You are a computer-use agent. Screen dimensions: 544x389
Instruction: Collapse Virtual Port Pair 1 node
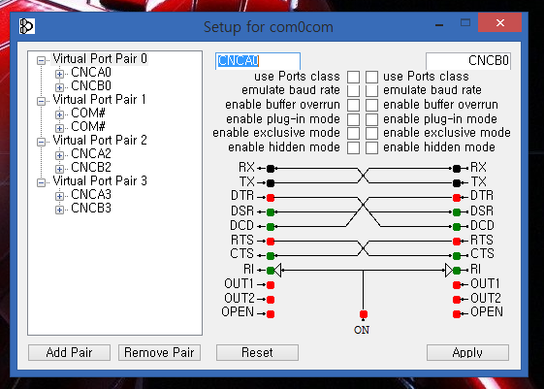pyautogui.click(x=41, y=101)
